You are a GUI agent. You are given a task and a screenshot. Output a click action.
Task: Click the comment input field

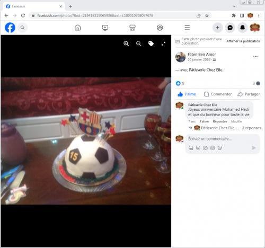(223, 139)
